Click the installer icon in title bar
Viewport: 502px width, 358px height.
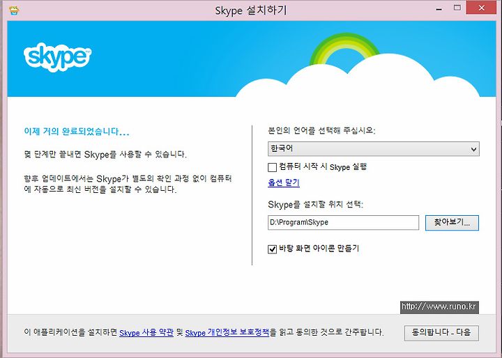[x=14, y=10]
